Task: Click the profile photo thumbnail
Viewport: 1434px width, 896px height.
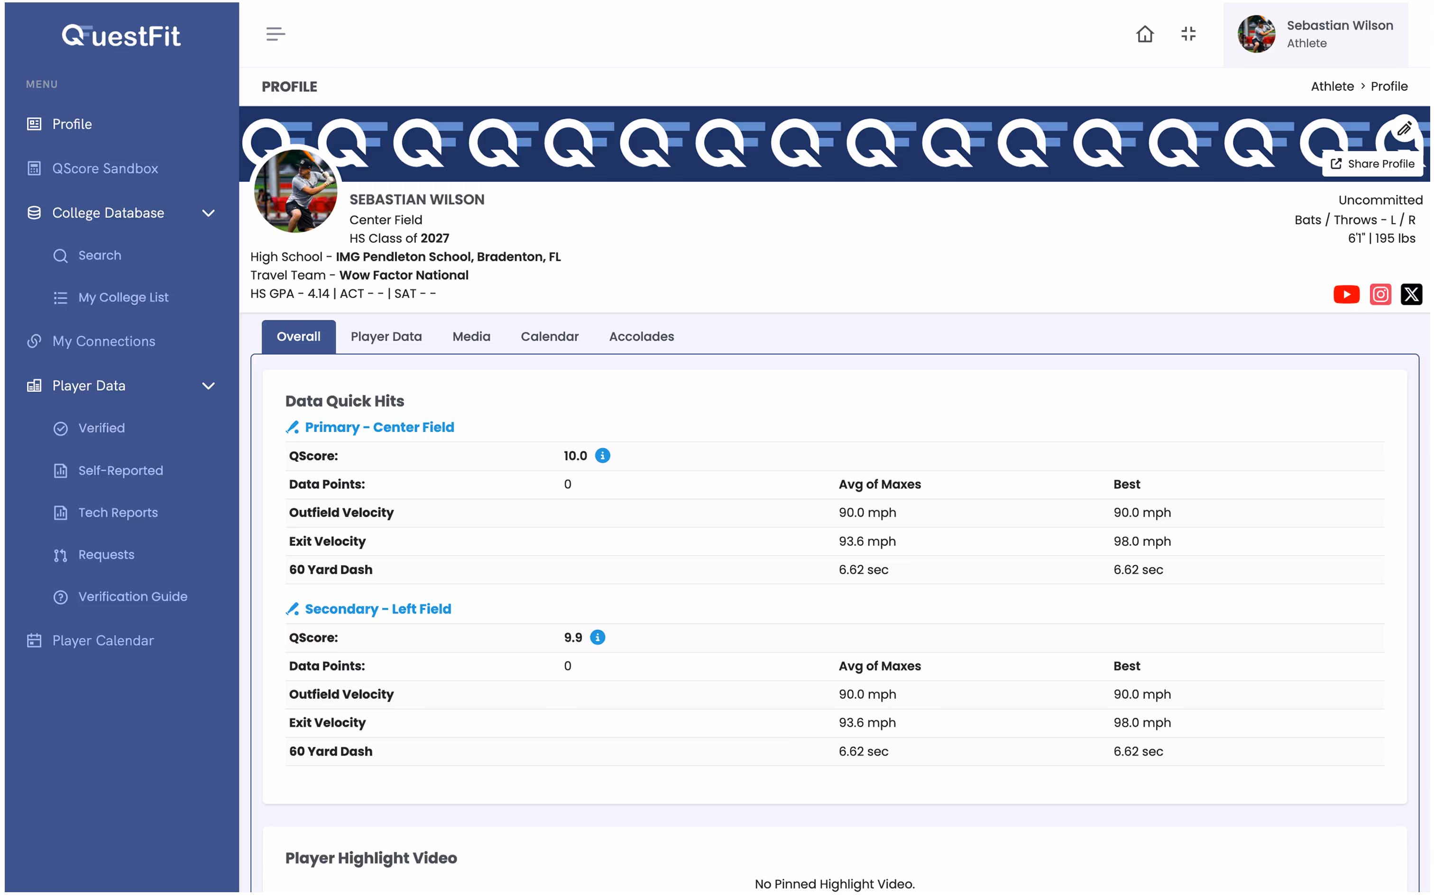Action: 295,191
